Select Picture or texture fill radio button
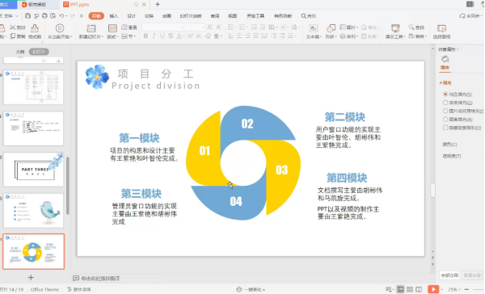Image resolution: width=485 pixels, height=294 pixels. (445, 111)
